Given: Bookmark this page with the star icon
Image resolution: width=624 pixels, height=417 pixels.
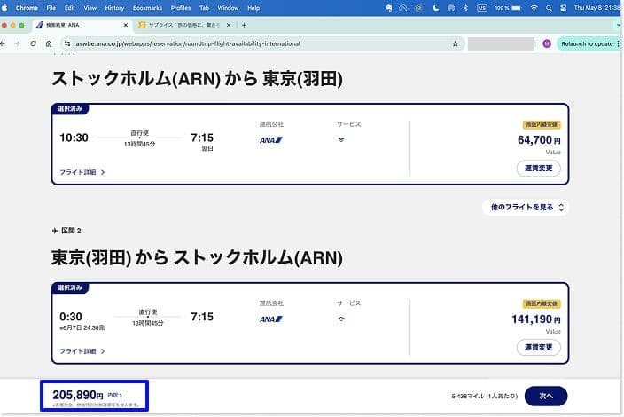Looking at the screenshot, I should tap(456, 43).
